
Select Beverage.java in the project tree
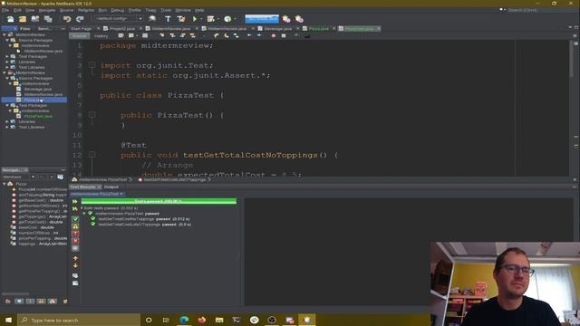click(x=38, y=89)
